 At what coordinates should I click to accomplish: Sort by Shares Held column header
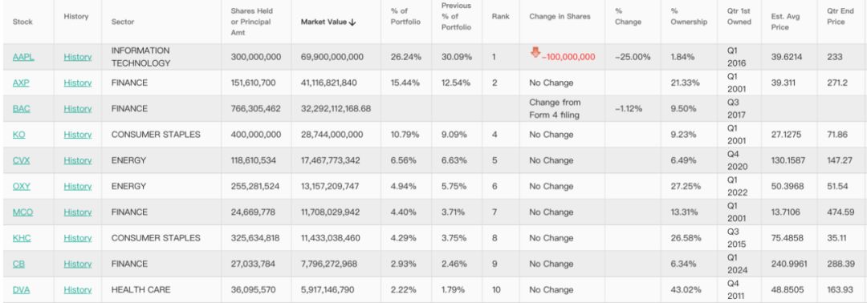coord(251,22)
